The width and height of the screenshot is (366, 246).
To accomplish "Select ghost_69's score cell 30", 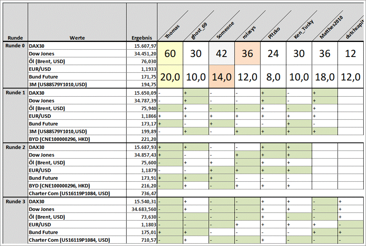I will (196, 54).
